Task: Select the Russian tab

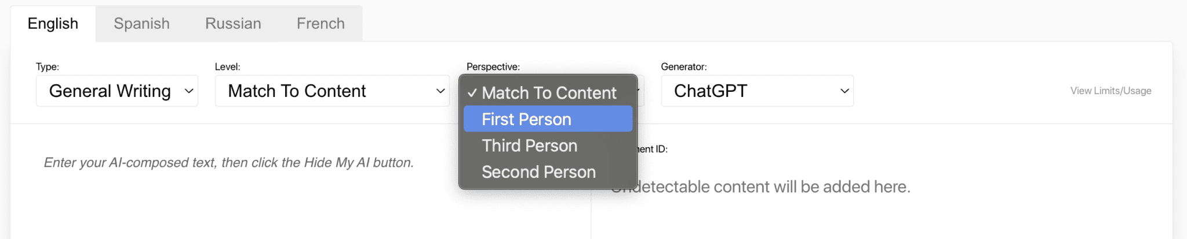Action: click(x=233, y=24)
